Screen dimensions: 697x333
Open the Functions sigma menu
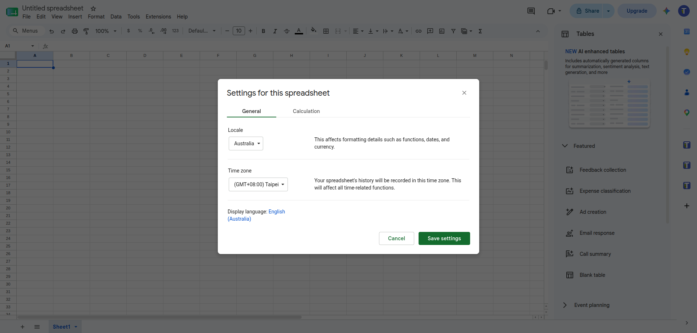(480, 31)
